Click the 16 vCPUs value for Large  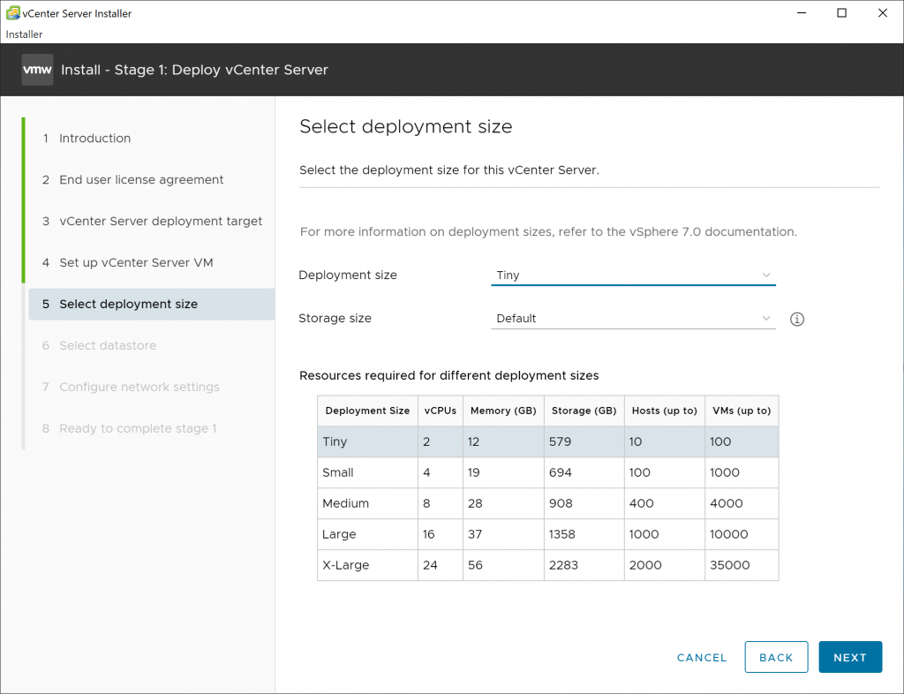[428, 534]
